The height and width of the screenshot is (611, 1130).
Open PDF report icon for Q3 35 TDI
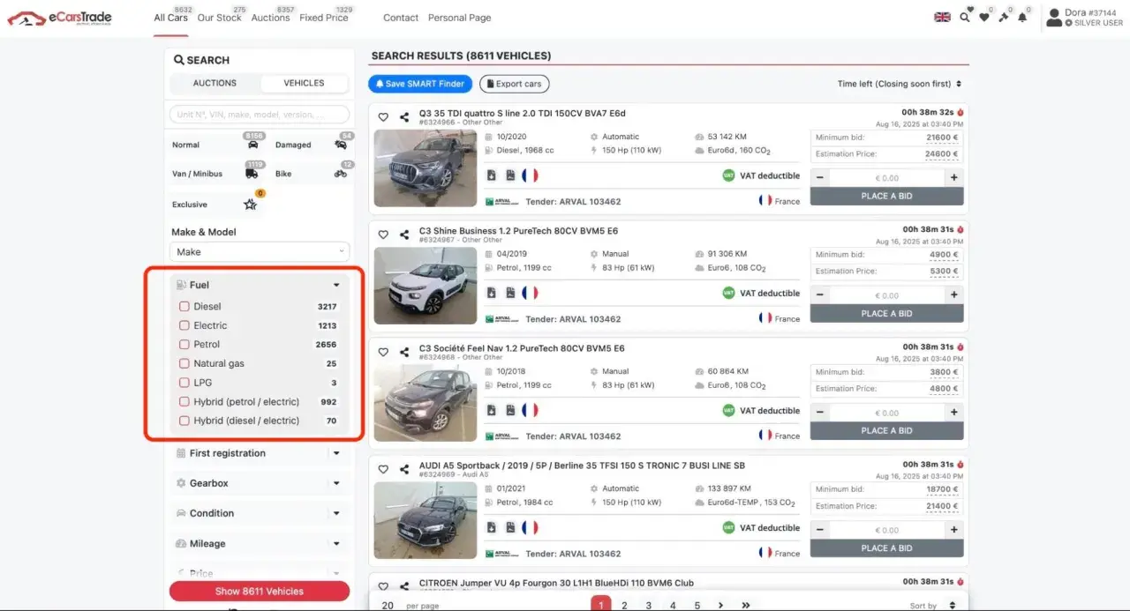(510, 175)
